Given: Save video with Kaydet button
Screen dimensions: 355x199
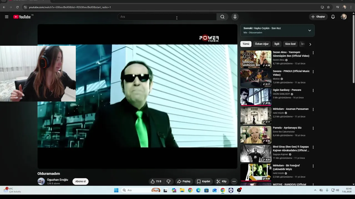Looking at the screenshot, I should point(204,182).
